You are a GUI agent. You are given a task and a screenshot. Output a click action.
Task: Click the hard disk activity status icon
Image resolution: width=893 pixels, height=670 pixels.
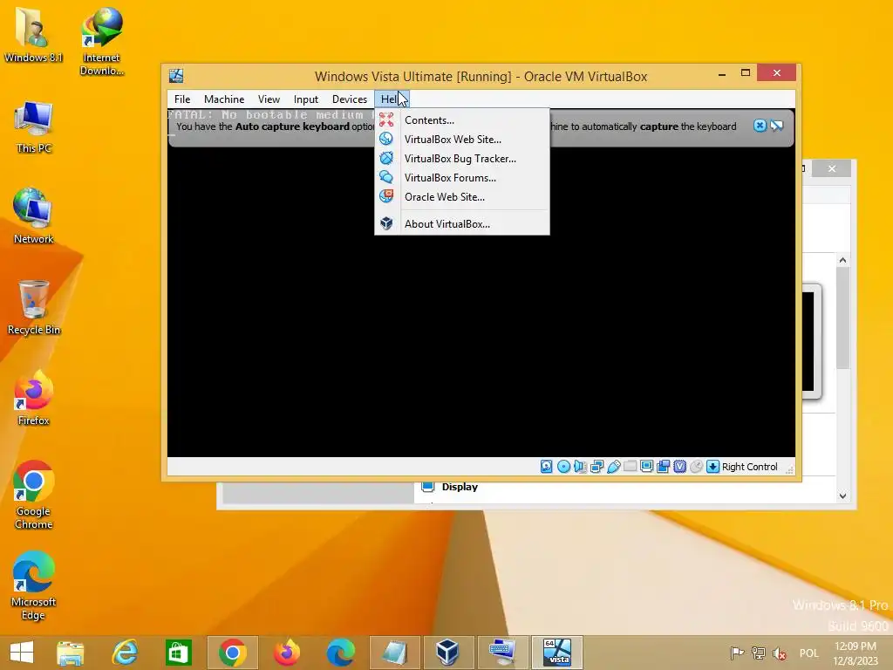(x=546, y=467)
